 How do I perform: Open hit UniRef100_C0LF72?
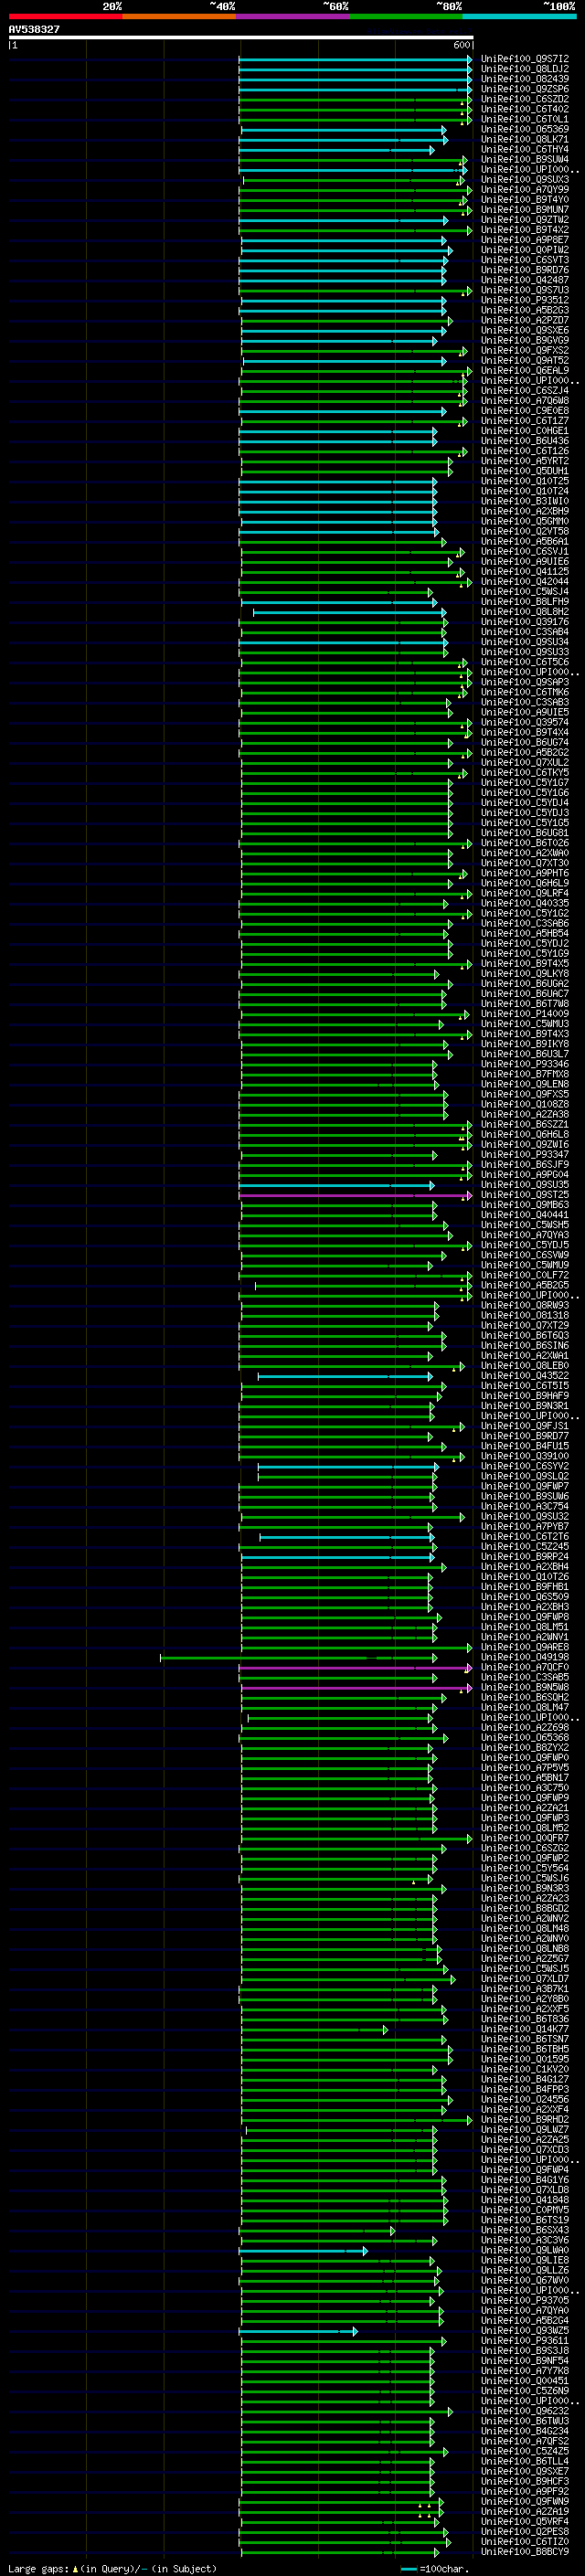pos(525,1276)
